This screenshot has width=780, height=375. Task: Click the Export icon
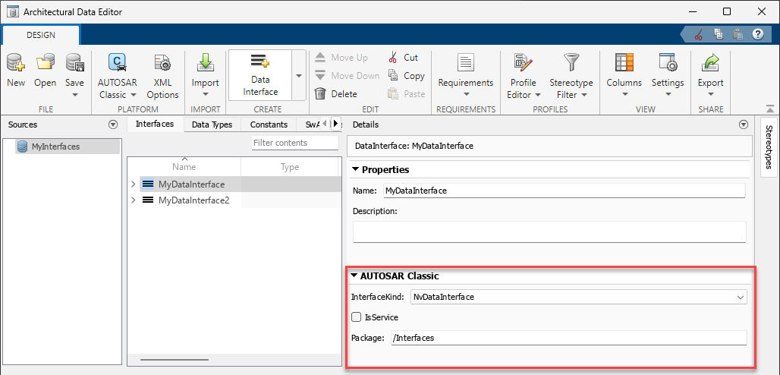click(x=710, y=64)
